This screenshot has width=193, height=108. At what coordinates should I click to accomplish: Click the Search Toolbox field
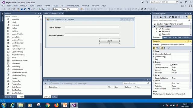coord(22,16)
